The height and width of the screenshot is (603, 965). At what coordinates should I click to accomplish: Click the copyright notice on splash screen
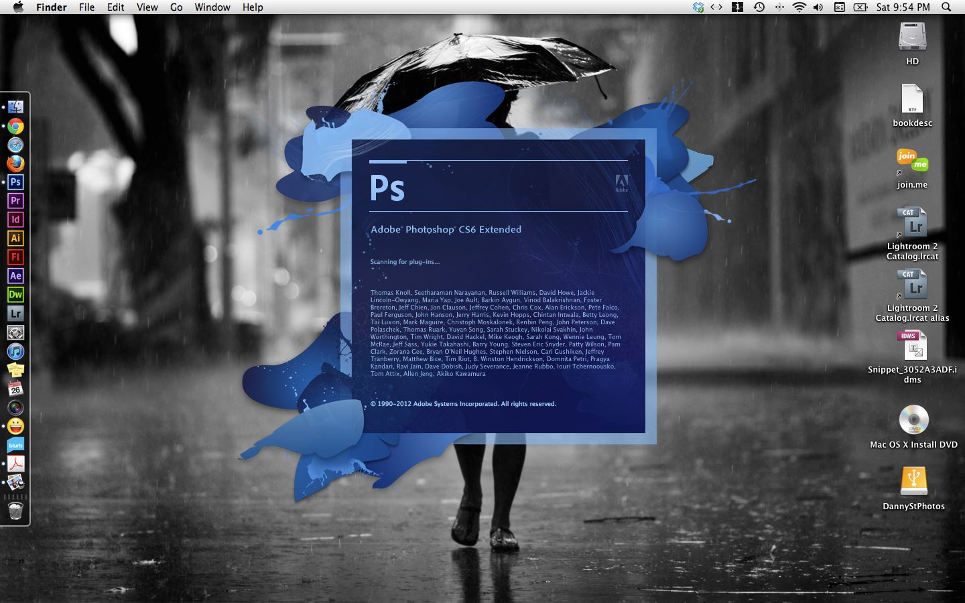tap(463, 404)
